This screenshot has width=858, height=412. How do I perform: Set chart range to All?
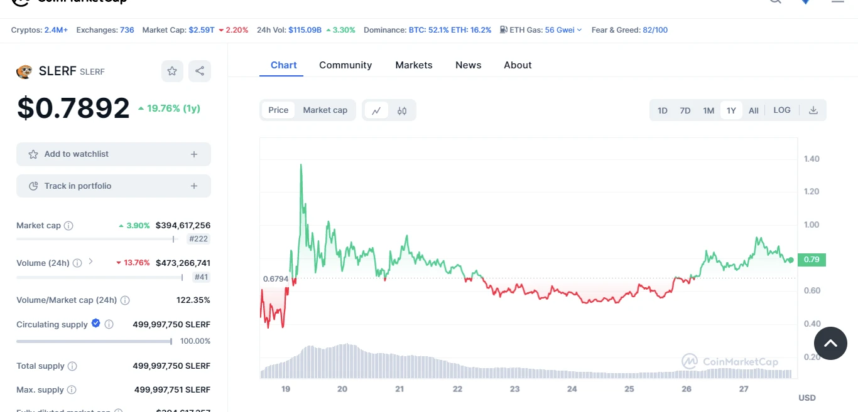coord(754,110)
